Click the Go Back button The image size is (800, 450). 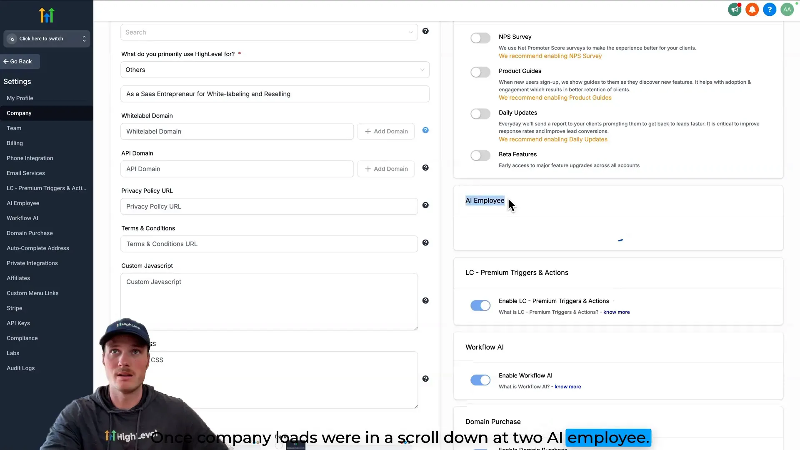pos(20,61)
